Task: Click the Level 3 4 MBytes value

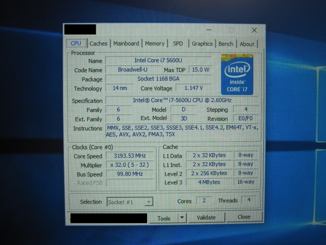Action: click(209, 182)
